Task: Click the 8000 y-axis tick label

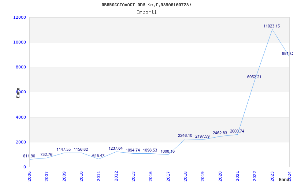Action: 21,67
